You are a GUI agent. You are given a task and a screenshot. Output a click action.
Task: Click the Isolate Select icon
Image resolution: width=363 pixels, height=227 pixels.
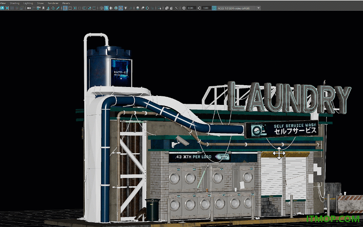pyautogui.click(x=159, y=8)
